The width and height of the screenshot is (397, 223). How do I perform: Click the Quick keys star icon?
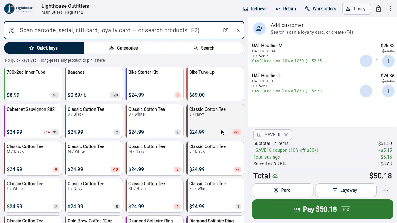coord(32,48)
